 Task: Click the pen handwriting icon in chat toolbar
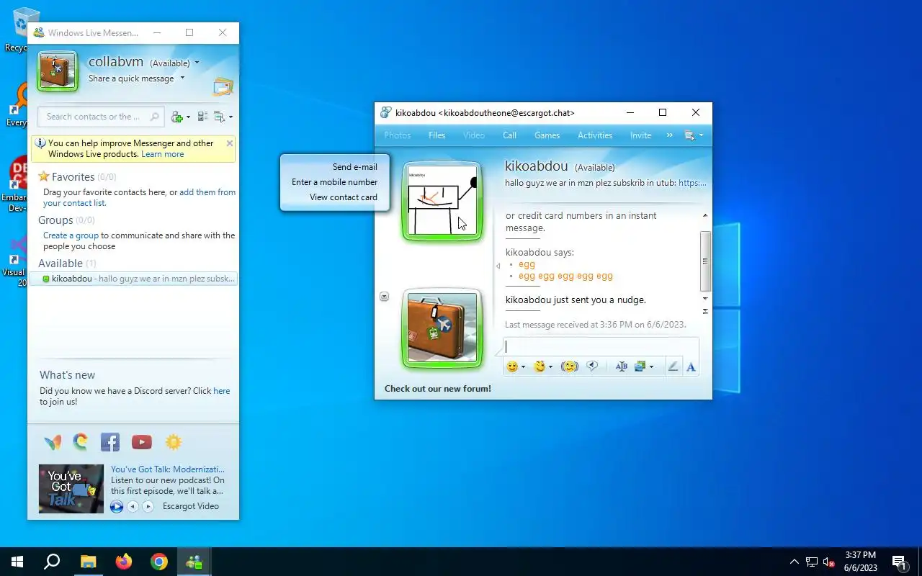[673, 366]
